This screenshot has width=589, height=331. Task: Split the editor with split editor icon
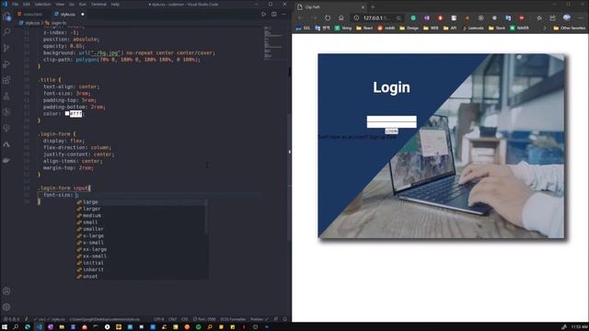coord(274,15)
